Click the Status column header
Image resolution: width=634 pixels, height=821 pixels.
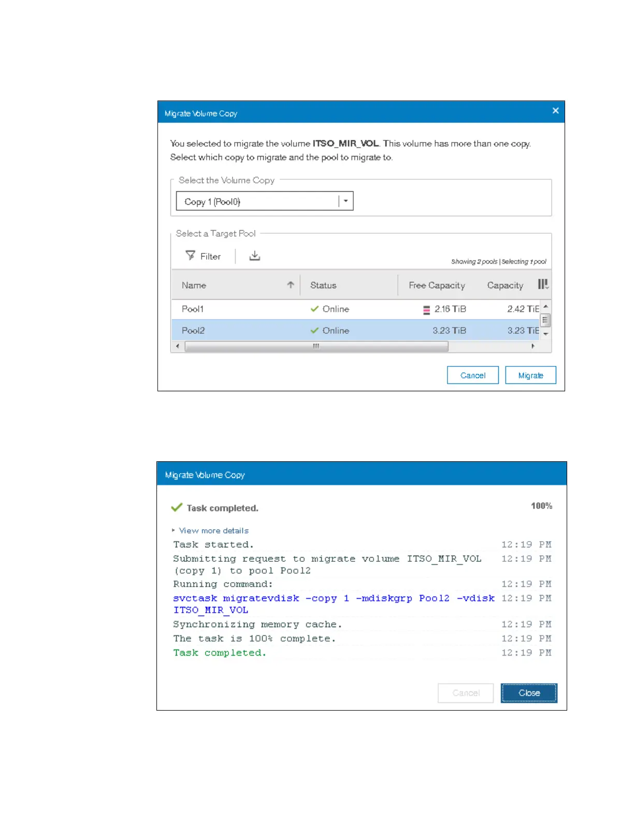tap(323, 285)
